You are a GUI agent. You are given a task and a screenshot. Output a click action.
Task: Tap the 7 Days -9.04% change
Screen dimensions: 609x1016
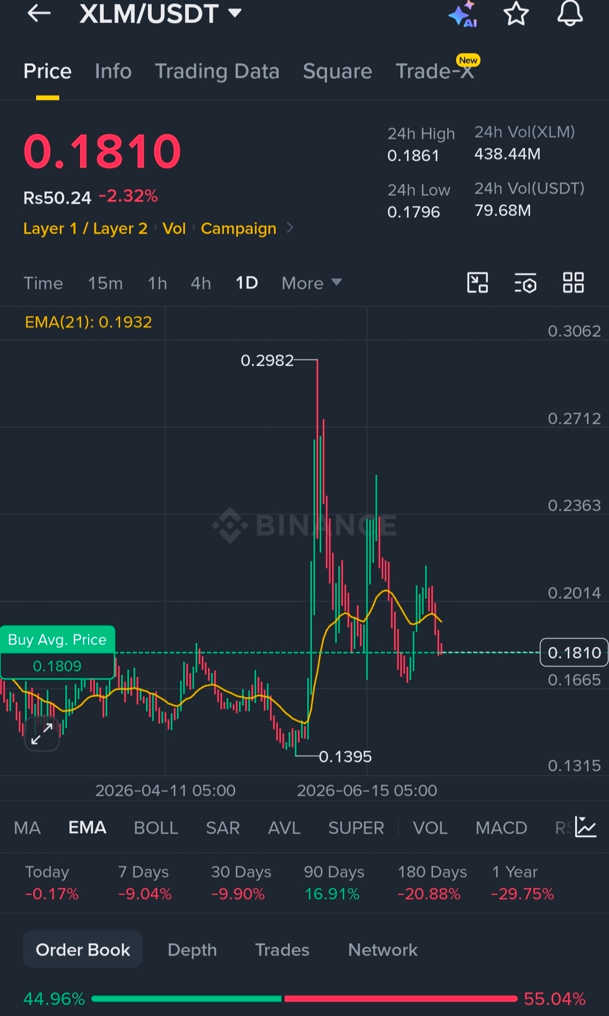[144, 883]
